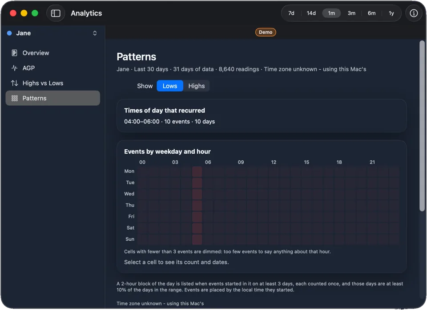Open the info button in the toolbar

[x=413, y=13]
